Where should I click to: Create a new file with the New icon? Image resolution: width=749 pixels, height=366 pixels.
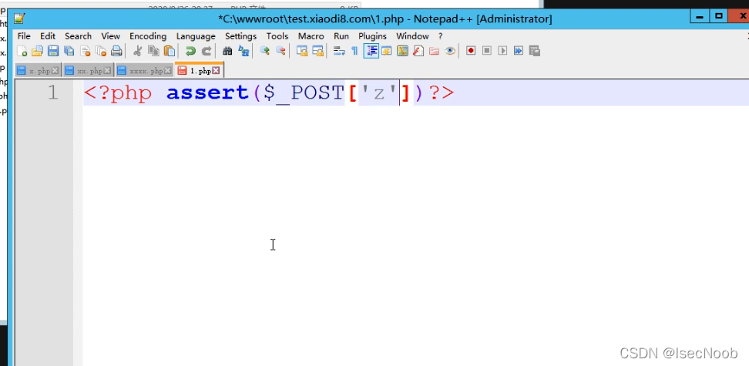(x=22, y=51)
